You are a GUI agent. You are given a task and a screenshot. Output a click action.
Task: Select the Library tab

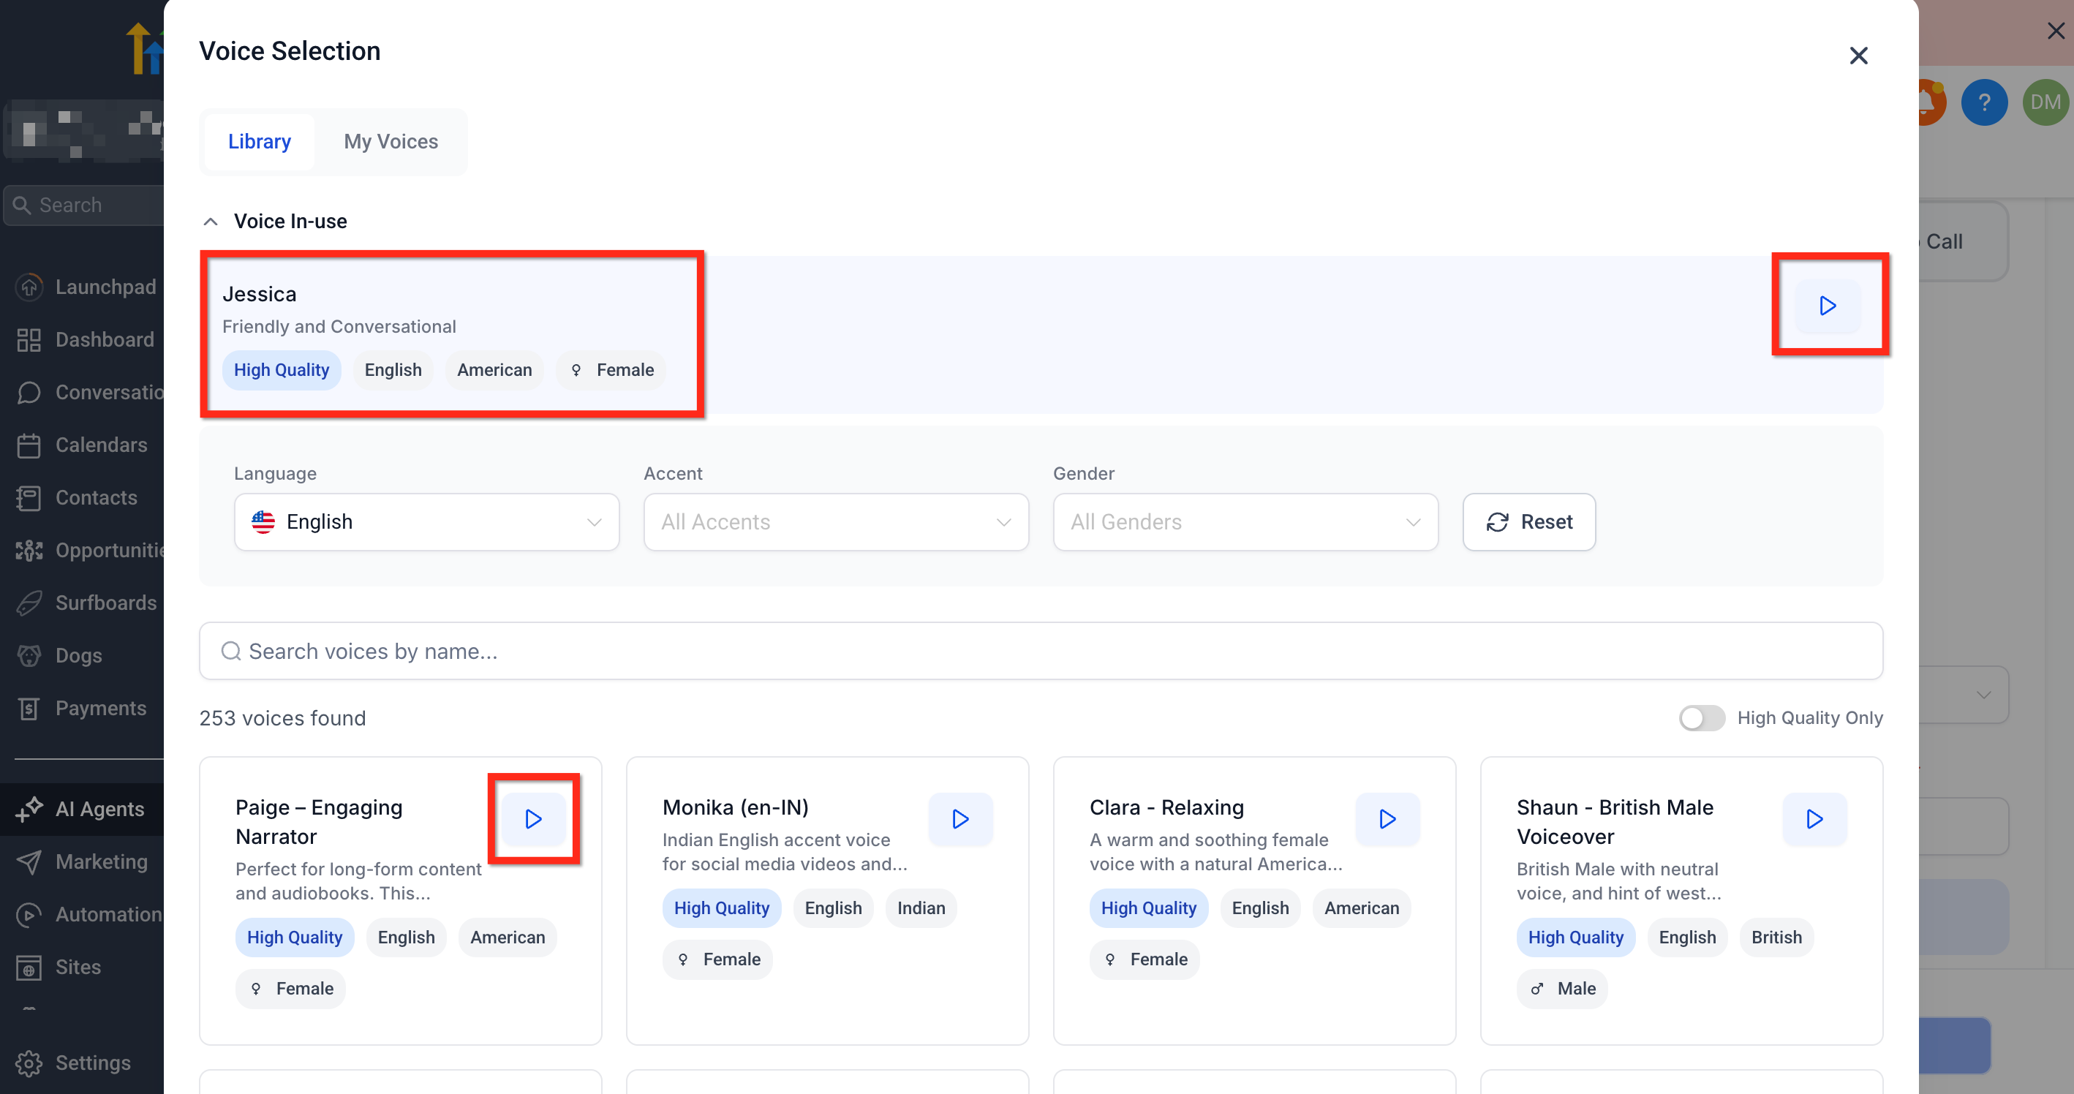tap(258, 142)
